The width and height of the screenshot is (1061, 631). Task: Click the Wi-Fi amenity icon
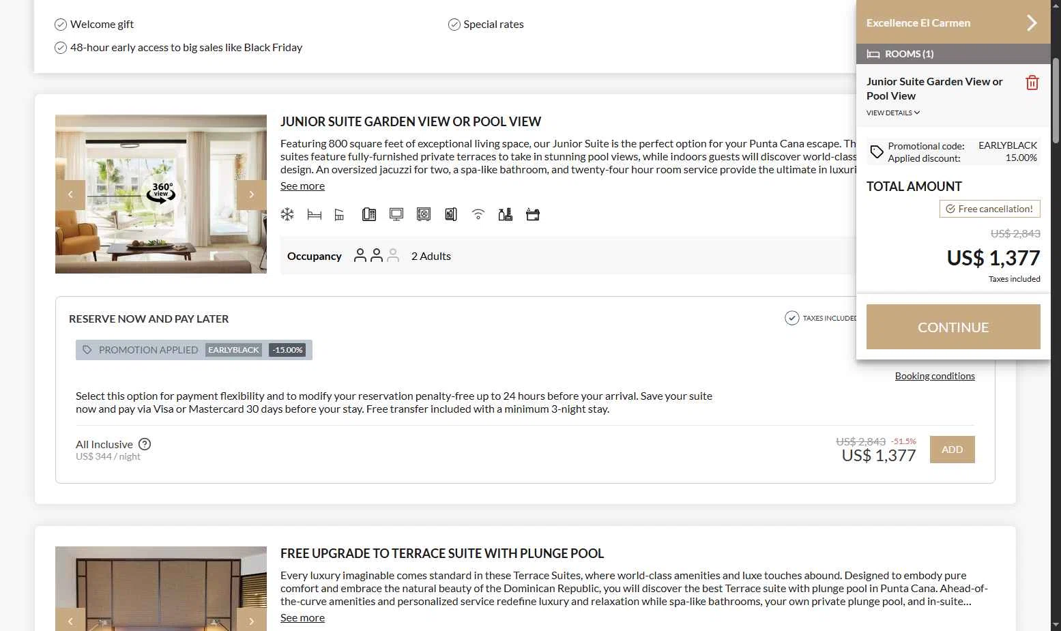(x=478, y=215)
